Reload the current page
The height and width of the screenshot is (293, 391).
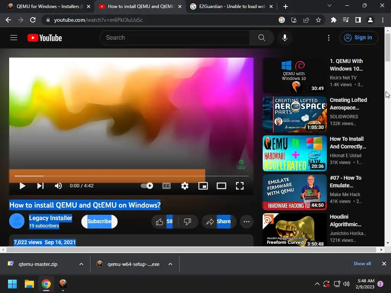coord(33,20)
